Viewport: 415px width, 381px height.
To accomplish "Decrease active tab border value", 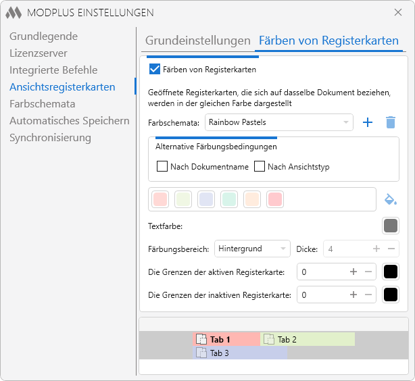I will click(368, 272).
